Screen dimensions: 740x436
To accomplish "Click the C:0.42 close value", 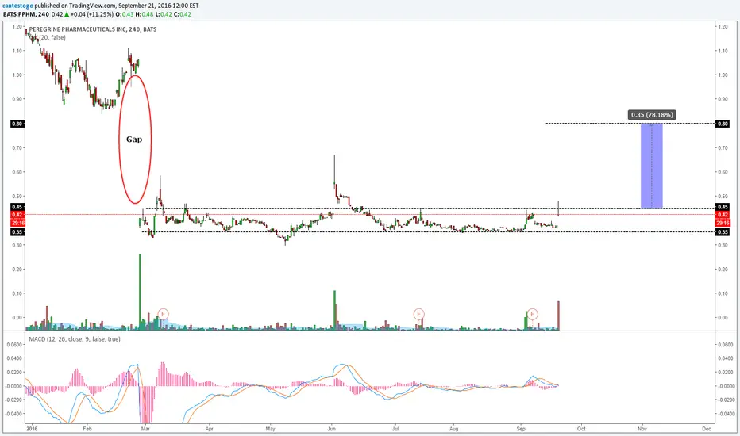I will click(182, 14).
